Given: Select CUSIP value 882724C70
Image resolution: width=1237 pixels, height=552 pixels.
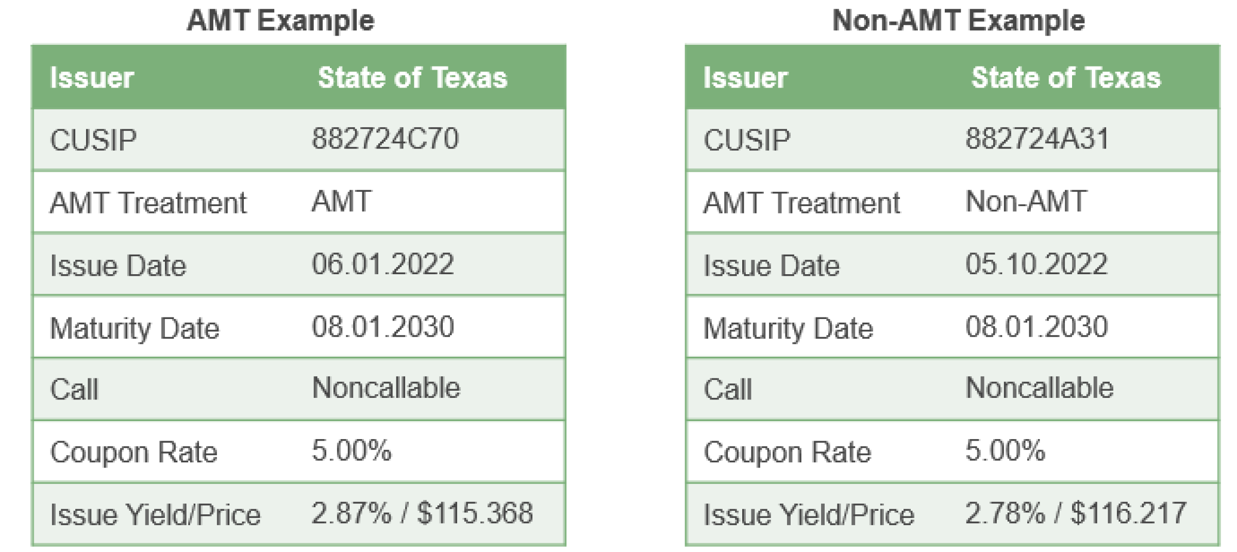Looking at the screenshot, I should coord(385,139).
